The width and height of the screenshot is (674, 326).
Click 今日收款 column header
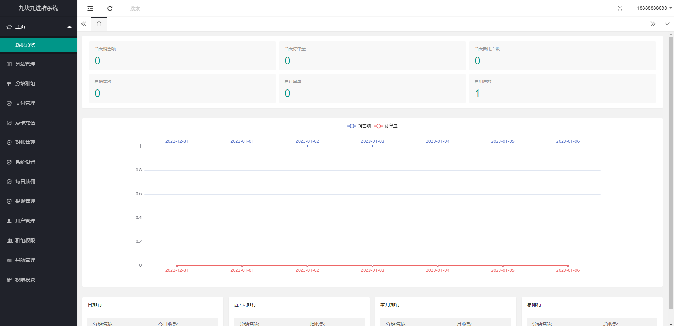[x=168, y=324]
